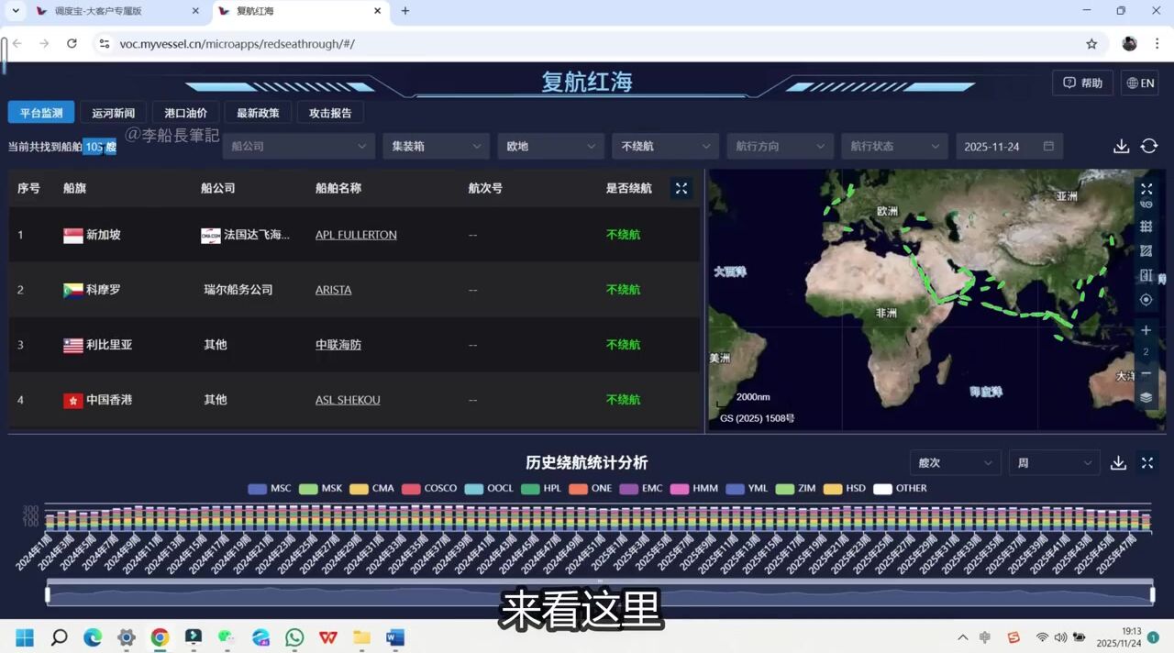
Task: Click the map fullscreen expand icon
Action: point(1146,189)
